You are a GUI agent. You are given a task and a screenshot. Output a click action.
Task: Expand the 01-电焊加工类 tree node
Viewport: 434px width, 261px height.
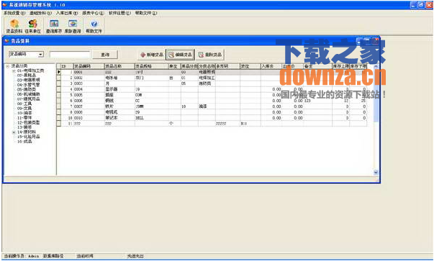pyautogui.click(x=14, y=71)
